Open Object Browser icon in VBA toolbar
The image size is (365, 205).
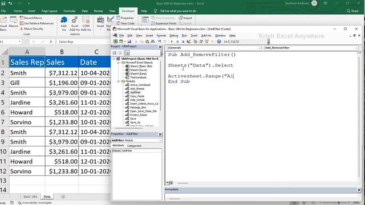tap(206, 42)
